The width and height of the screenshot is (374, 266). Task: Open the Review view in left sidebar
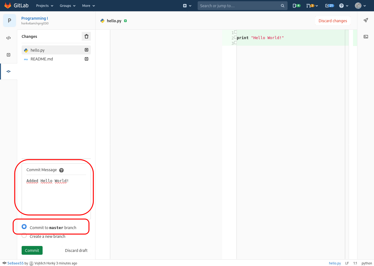pyautogui.click(x=8, y=55)
